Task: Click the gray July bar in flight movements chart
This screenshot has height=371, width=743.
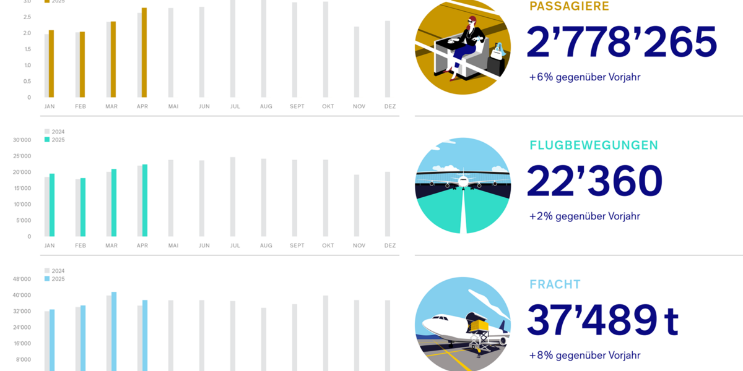Action: 233,197
